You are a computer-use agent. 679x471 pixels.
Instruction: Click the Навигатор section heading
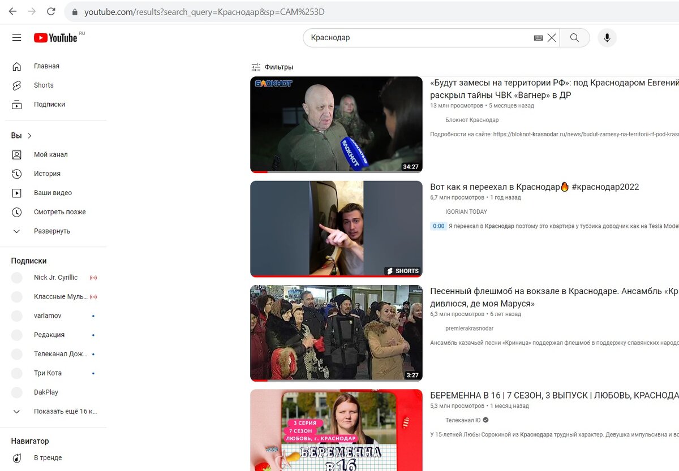coord(30,441)
